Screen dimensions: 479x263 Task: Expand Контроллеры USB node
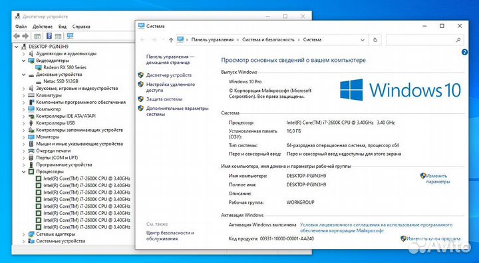click(24, 123)
